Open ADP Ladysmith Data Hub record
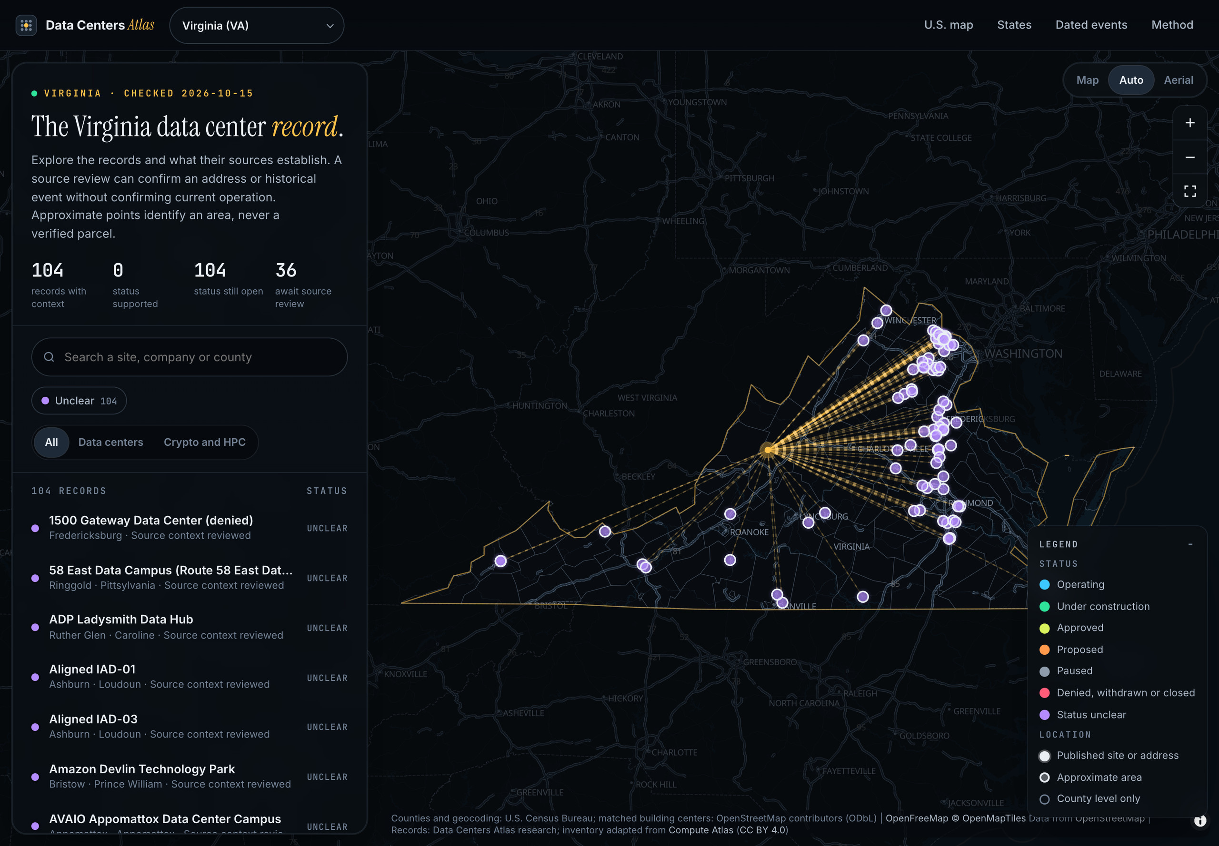Viewport: 1219px width, 846px height. [x=190, y=627]
